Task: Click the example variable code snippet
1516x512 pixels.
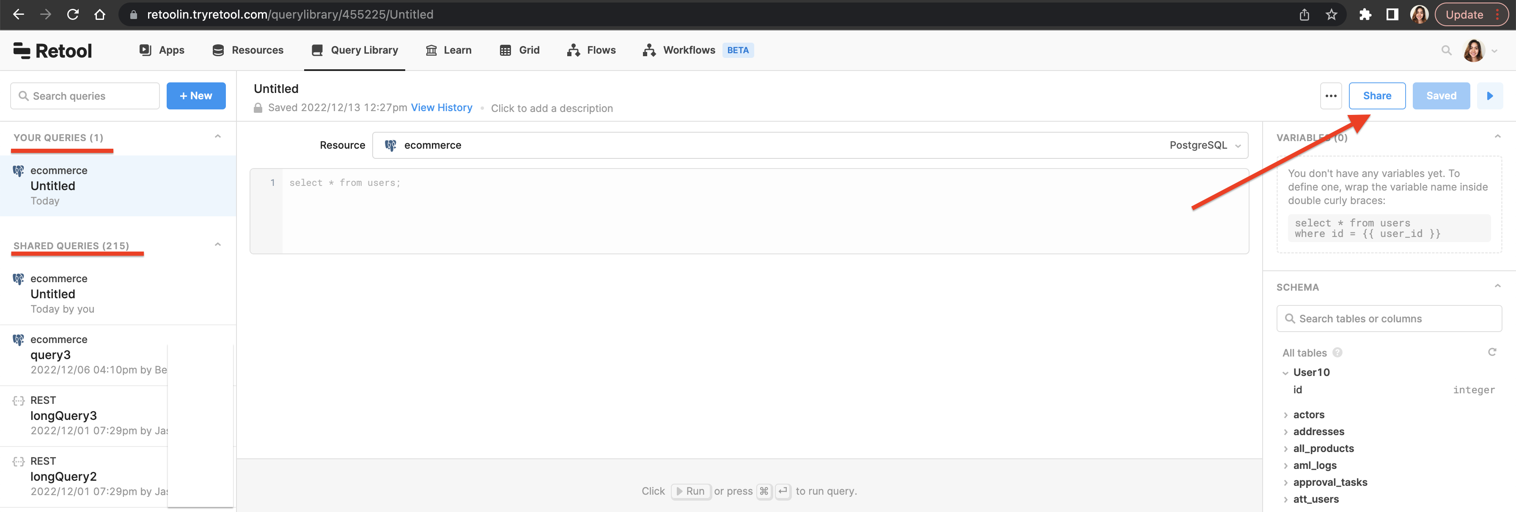Action: point(1389,228)
